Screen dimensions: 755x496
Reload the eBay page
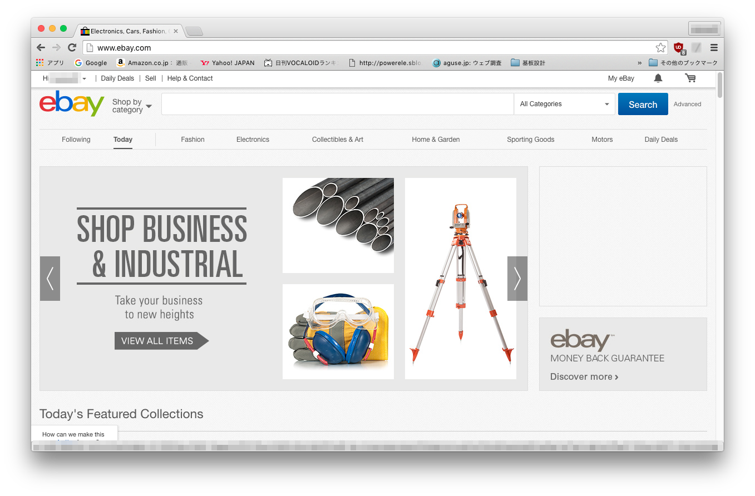coord(72,48)
